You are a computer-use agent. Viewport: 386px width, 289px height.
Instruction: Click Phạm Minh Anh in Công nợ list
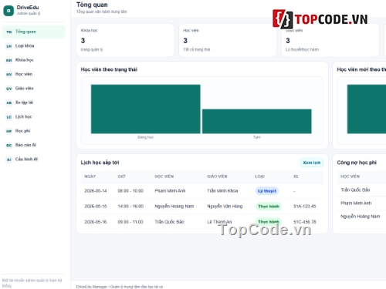click(356, 203)
